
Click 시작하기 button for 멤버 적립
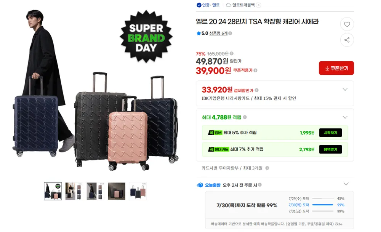pyautogui.click(x=330, y=133)
